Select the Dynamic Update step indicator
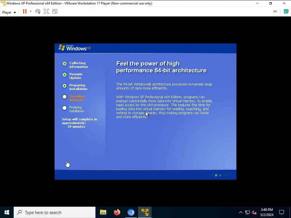291x218 pixels. pyautogui.click(x=65, y=75)
